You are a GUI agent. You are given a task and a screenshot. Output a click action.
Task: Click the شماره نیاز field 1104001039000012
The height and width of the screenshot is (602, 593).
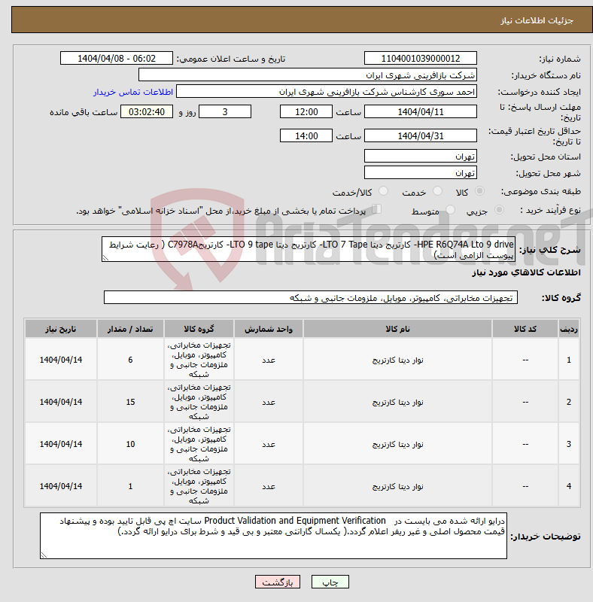[x=421, y=59]
